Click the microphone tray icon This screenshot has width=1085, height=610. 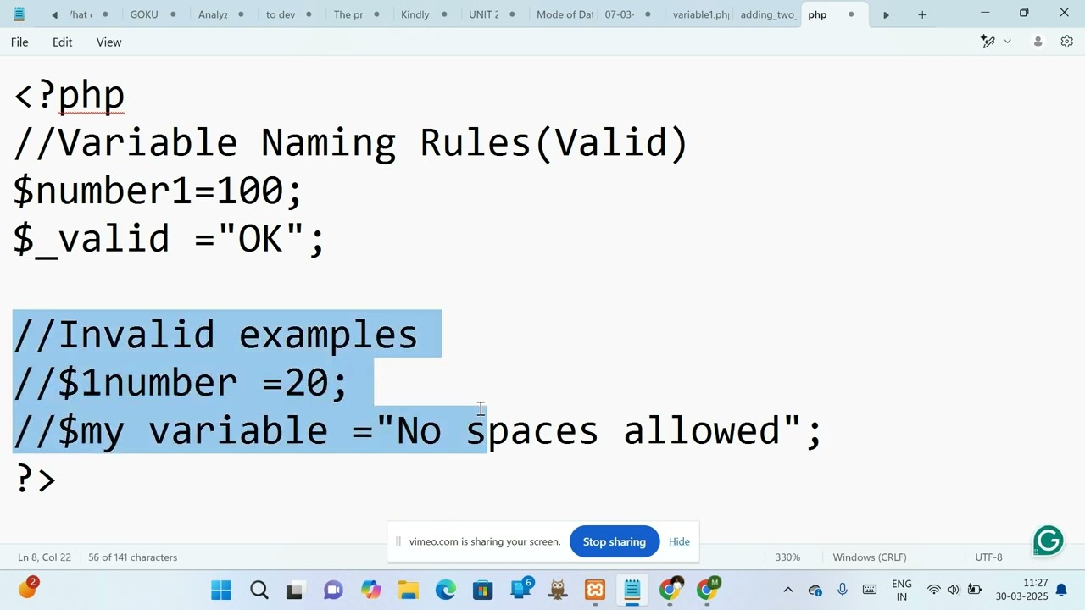(x=843, y=590)
